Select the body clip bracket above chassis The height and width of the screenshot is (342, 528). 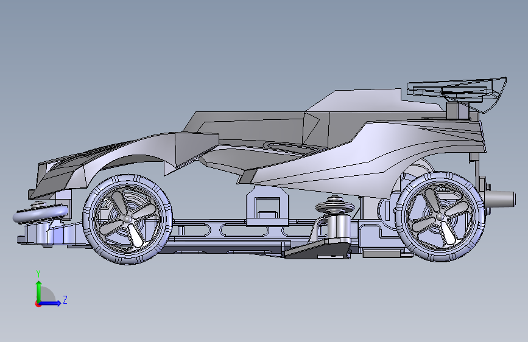(x=268, y=206)
